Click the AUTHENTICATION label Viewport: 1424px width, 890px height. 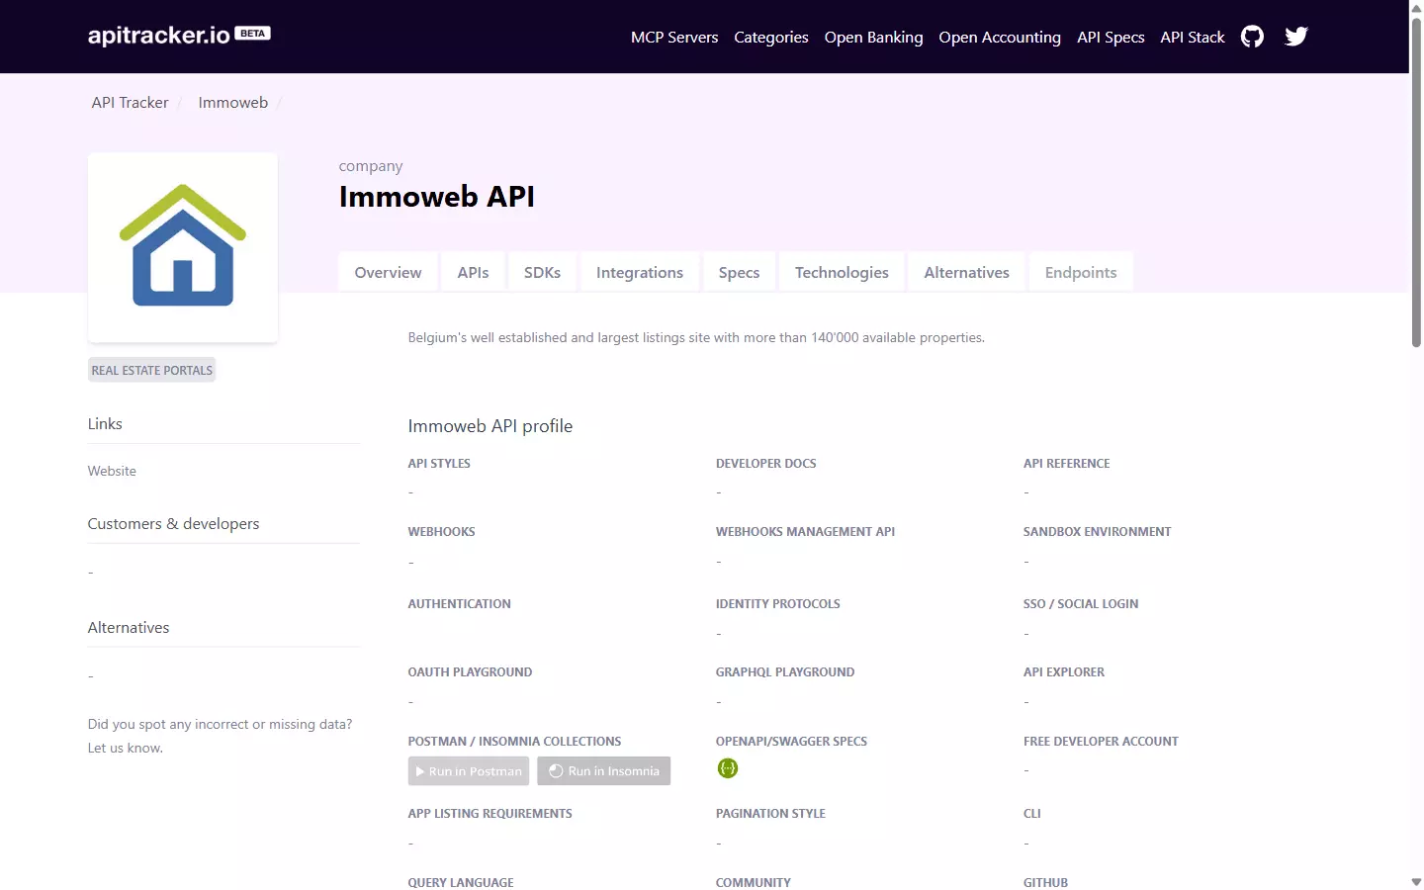click(x=460, y=603)
